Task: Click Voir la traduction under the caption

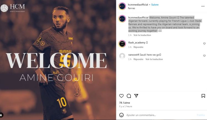Action: click(142, 35)
